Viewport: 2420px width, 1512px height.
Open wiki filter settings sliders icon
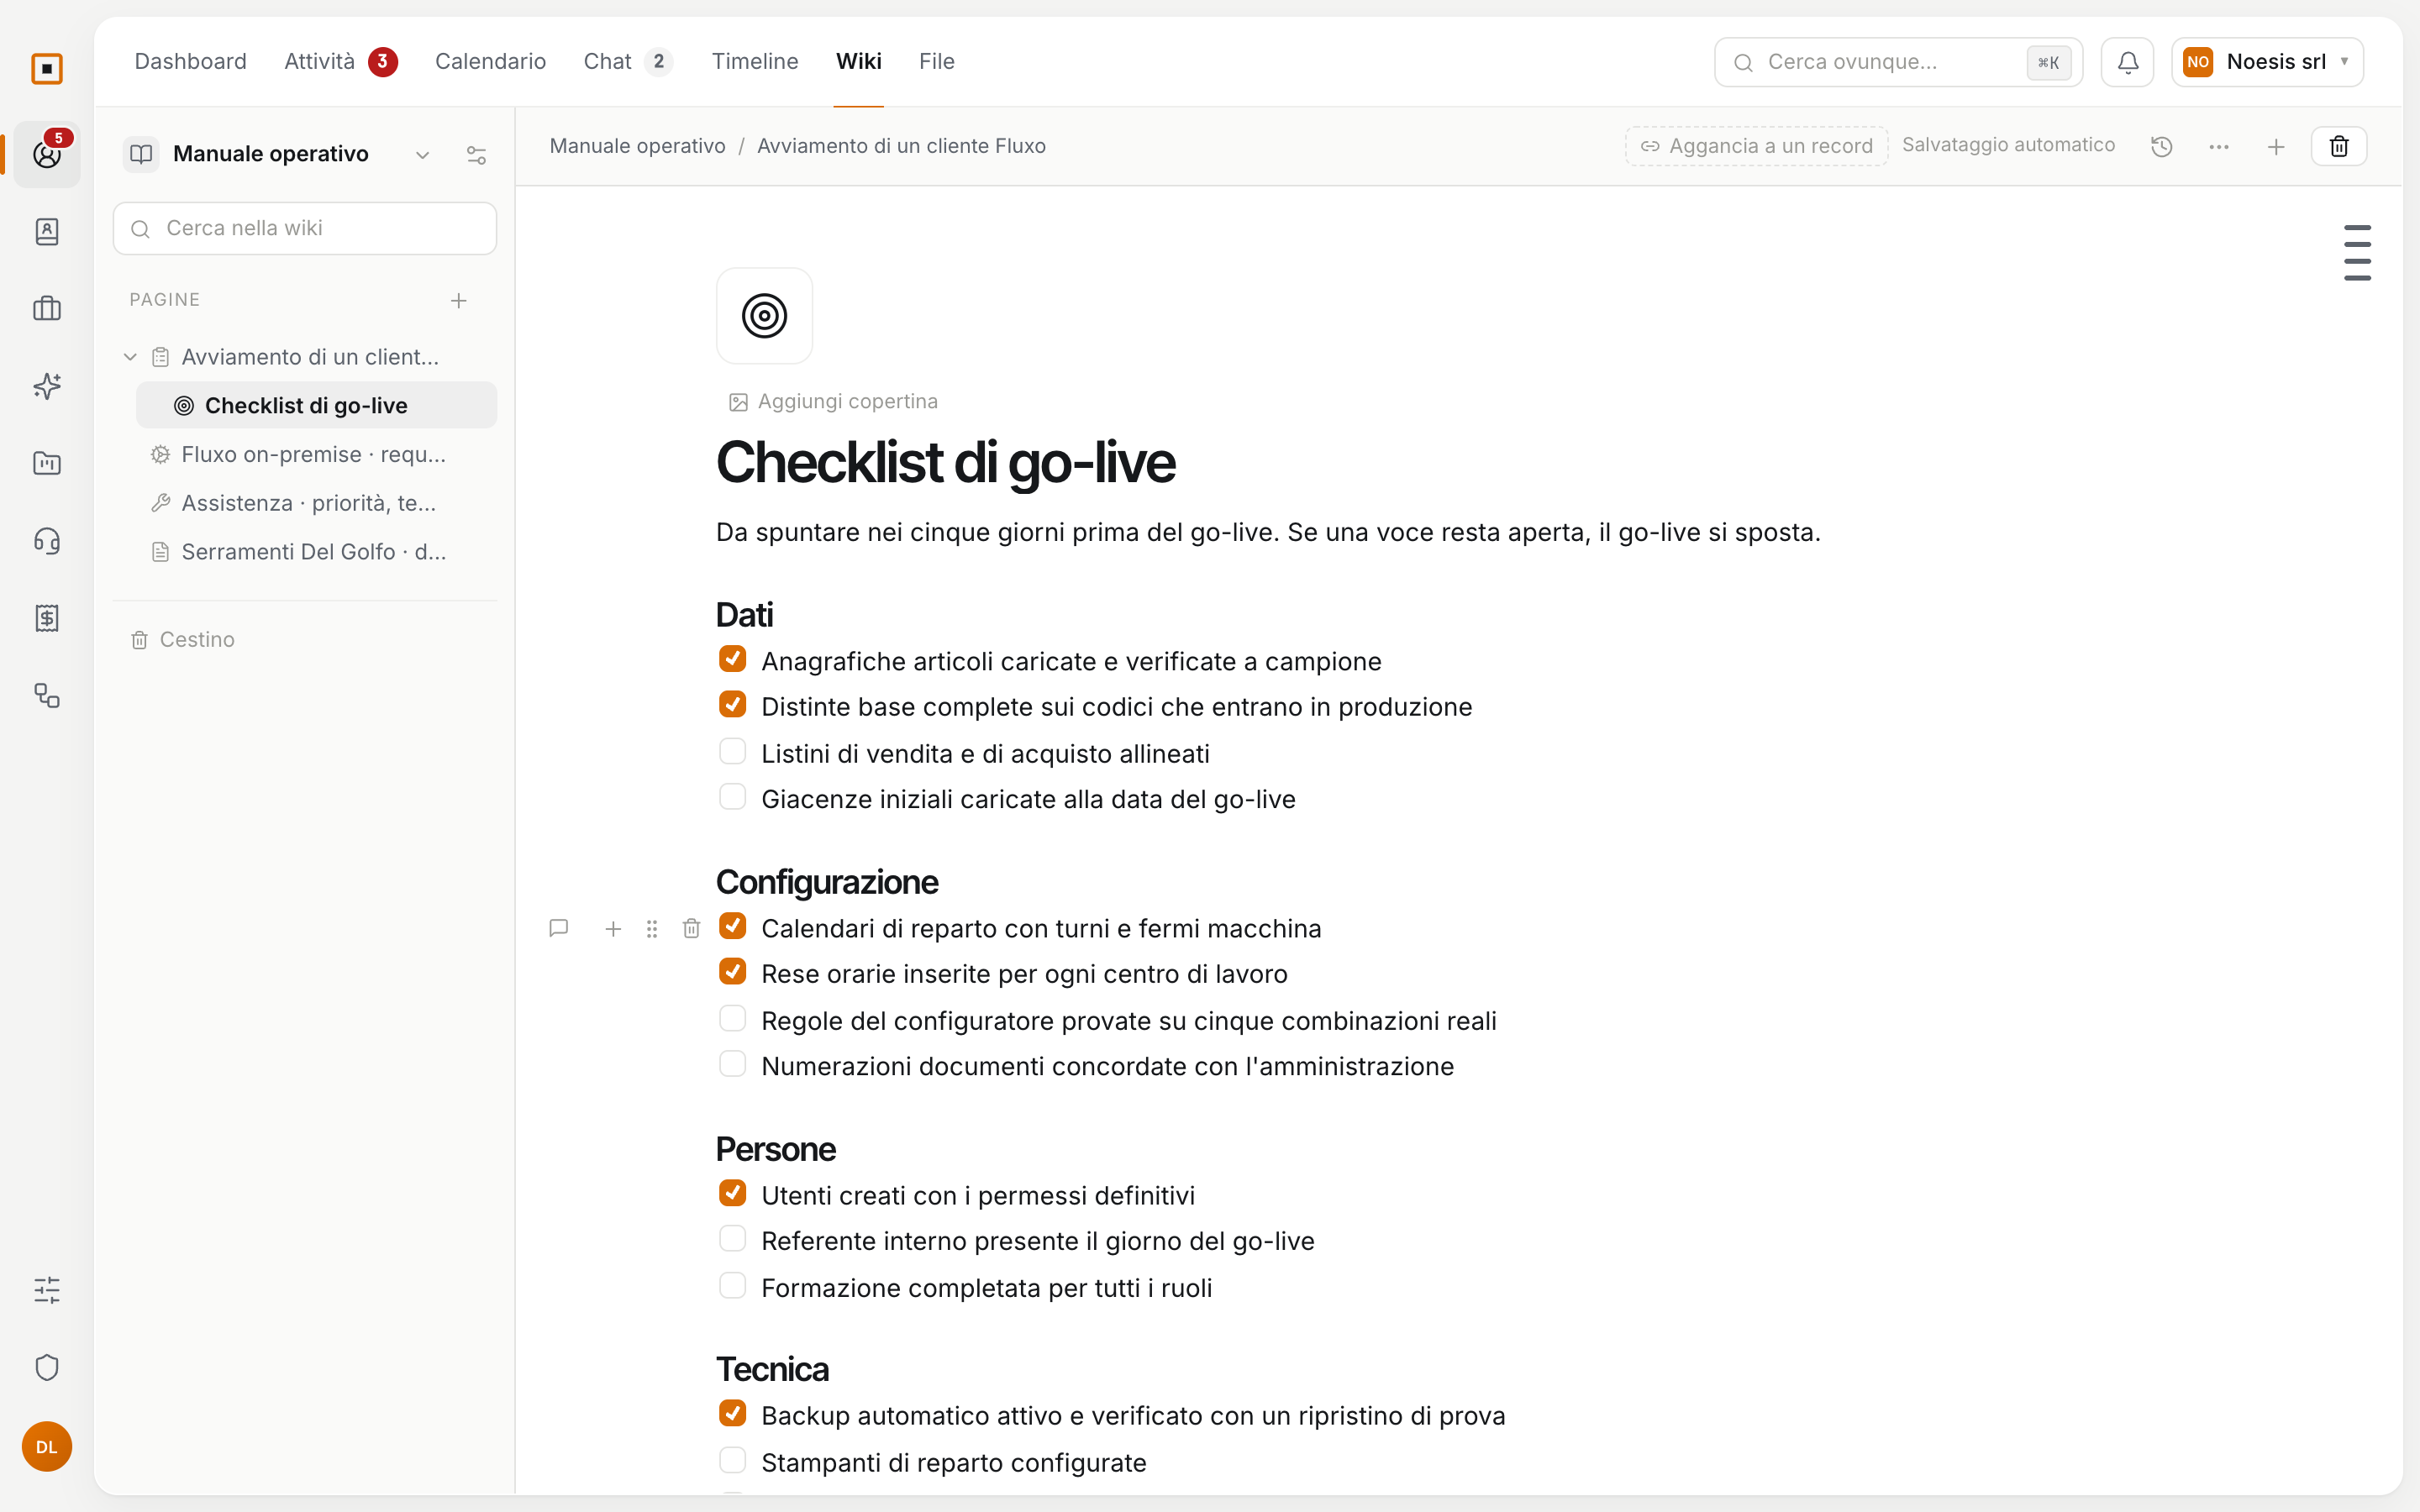tap(476, 155)
